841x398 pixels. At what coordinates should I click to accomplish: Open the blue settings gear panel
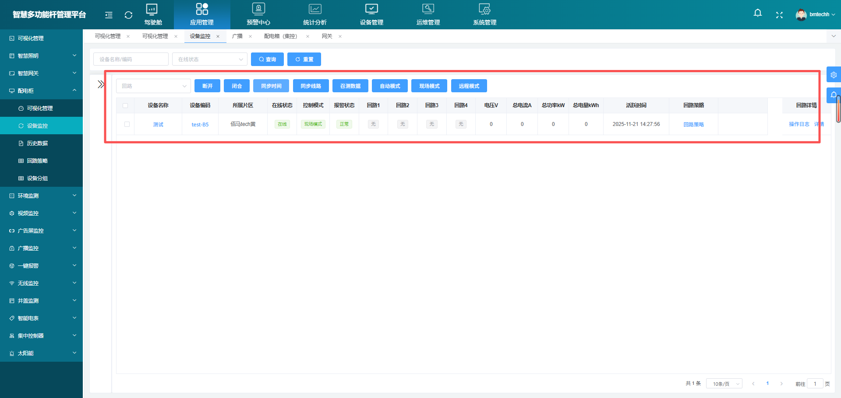833,75
